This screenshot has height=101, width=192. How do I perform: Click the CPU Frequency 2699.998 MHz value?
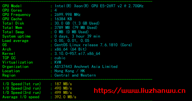coord(67,15)
